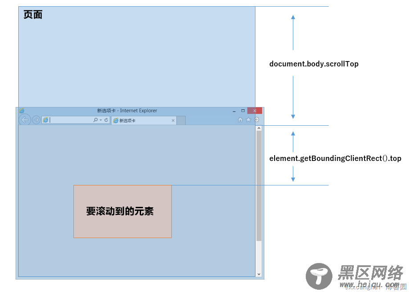Image resolution: width=409 pixels, height=292 pixels.
Task: Click the 页面 heading text
Action: pos(33,15)
